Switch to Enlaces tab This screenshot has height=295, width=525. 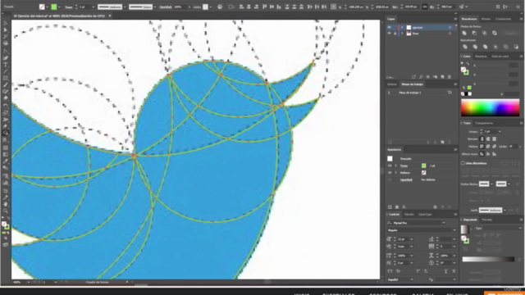[x=392, y=84]
